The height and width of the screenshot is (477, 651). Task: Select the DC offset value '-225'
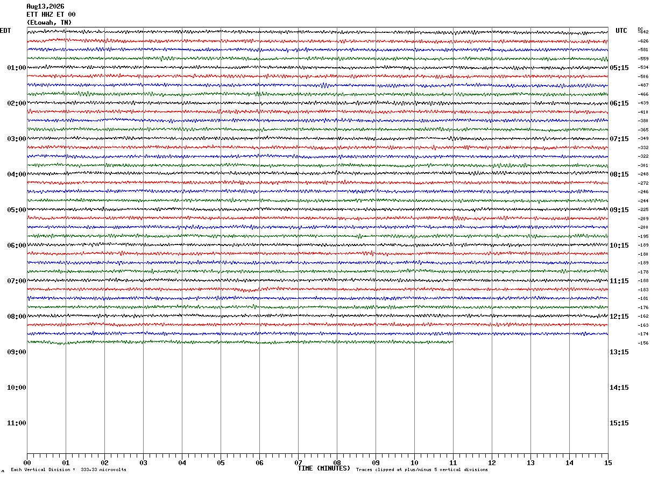coord(643,210)
